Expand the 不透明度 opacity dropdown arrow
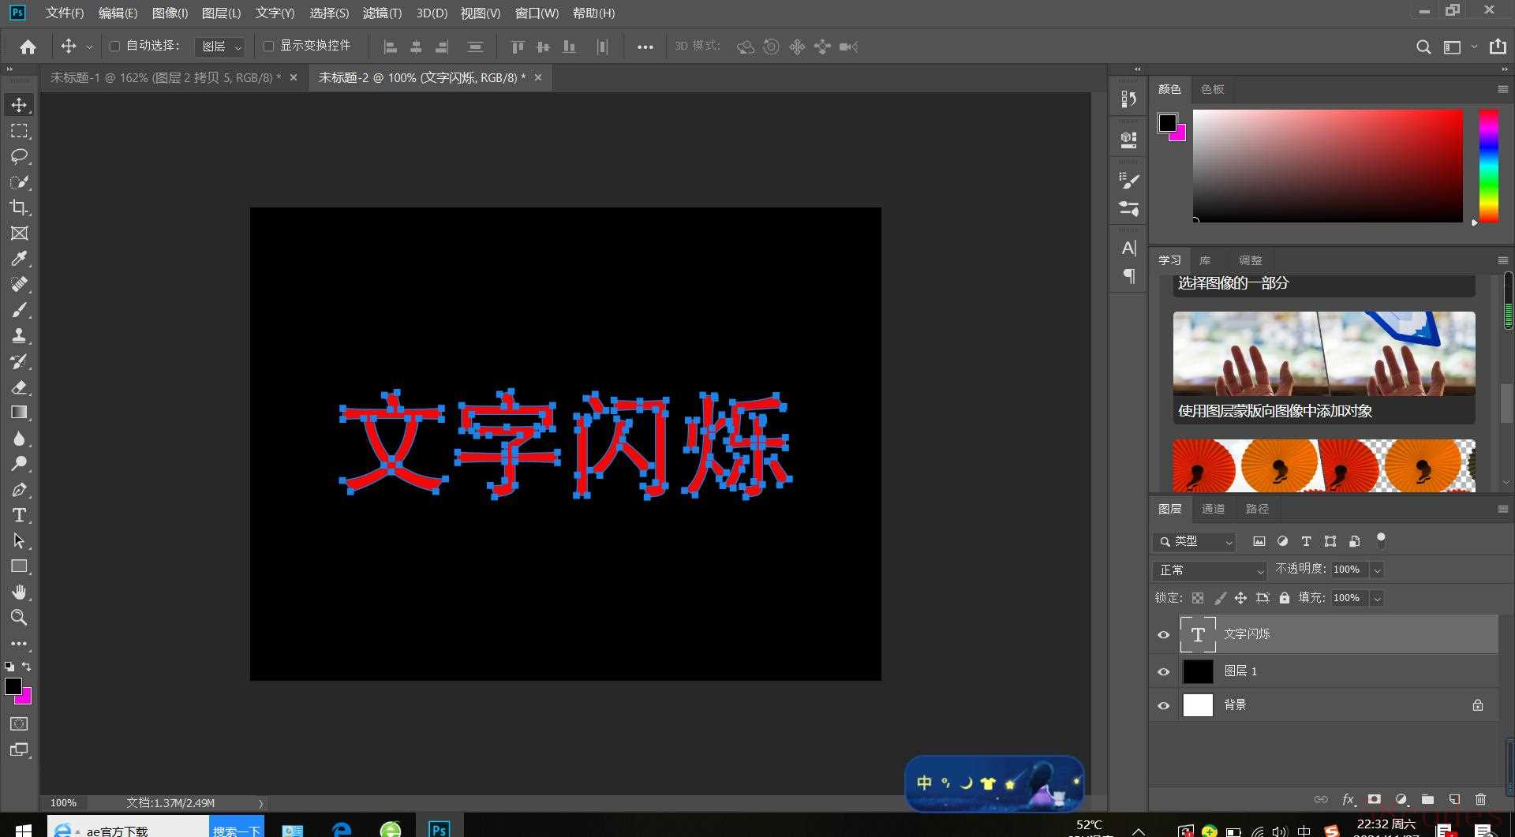The width and height of the screenshot is (1515, 837). point(1377,570)
